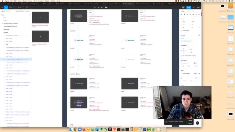Switch to the Inspect tab
This screenshot has height=132, width=235.
(x=193, y=11)
